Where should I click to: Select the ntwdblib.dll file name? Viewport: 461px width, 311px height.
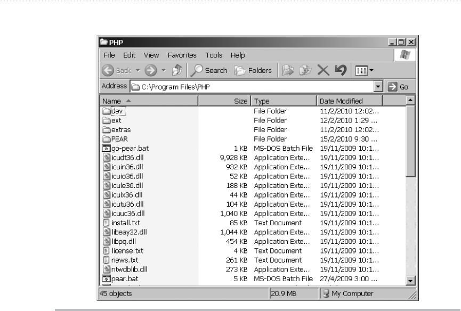click(x=130, y=269)
